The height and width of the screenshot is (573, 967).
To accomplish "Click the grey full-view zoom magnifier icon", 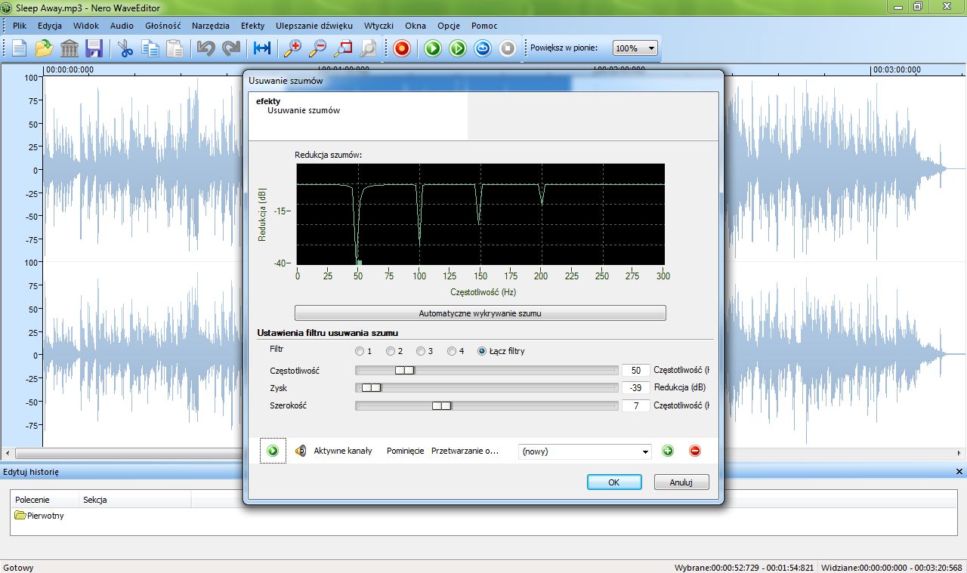I will click(x=368, y=48).
